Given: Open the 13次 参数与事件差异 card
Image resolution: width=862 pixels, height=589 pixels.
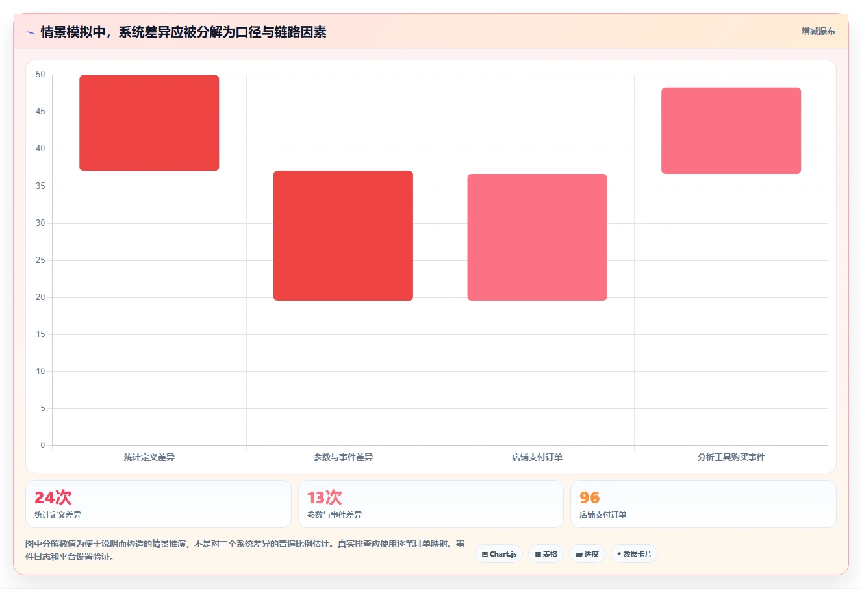Looking at the screenshot, I should [x=431, y=504].
